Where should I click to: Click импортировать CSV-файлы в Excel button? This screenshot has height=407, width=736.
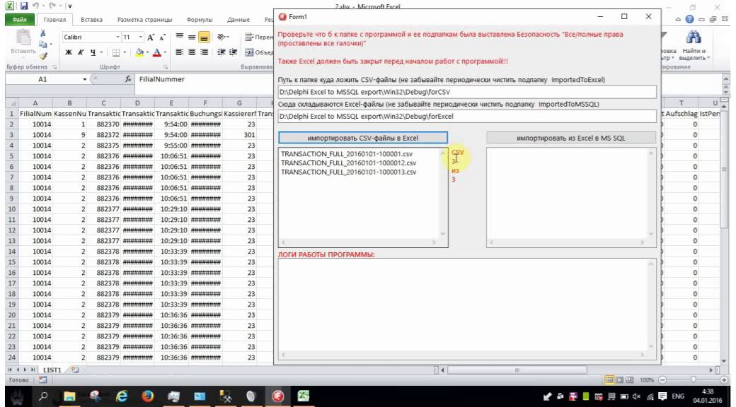pos(363,138)
